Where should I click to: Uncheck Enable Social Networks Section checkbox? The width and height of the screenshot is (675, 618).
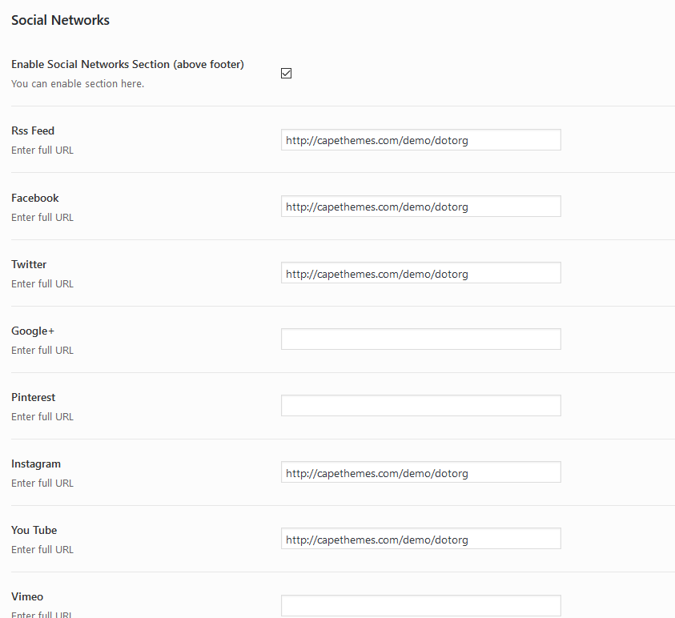pos(287,74)
